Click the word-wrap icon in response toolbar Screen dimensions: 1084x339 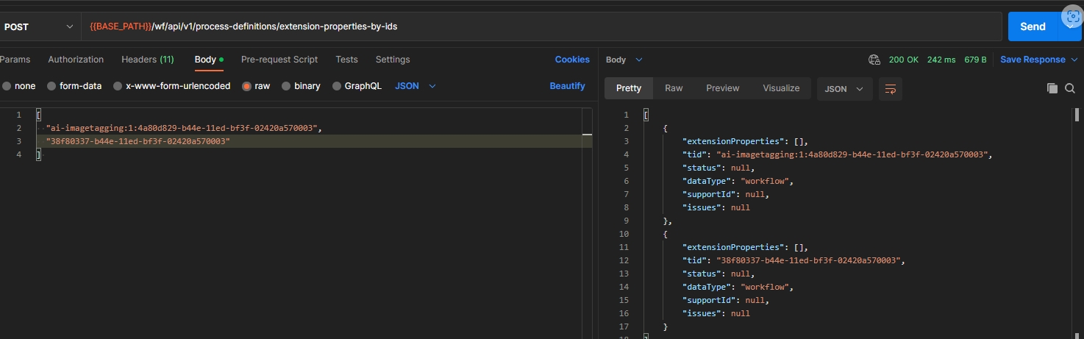coord(890,89)
